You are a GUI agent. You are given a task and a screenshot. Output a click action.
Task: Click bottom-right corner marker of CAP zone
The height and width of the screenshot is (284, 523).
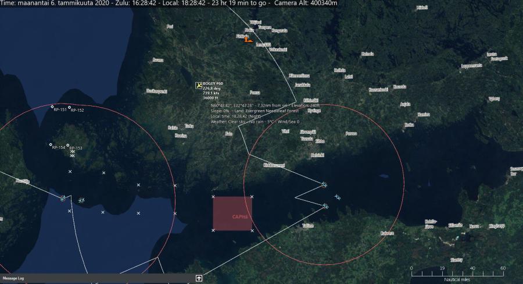click(x=252, y=230)
